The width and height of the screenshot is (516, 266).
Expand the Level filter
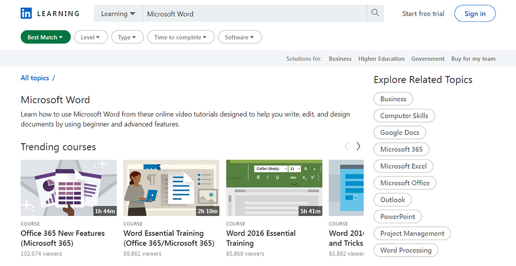pos(91,37)
